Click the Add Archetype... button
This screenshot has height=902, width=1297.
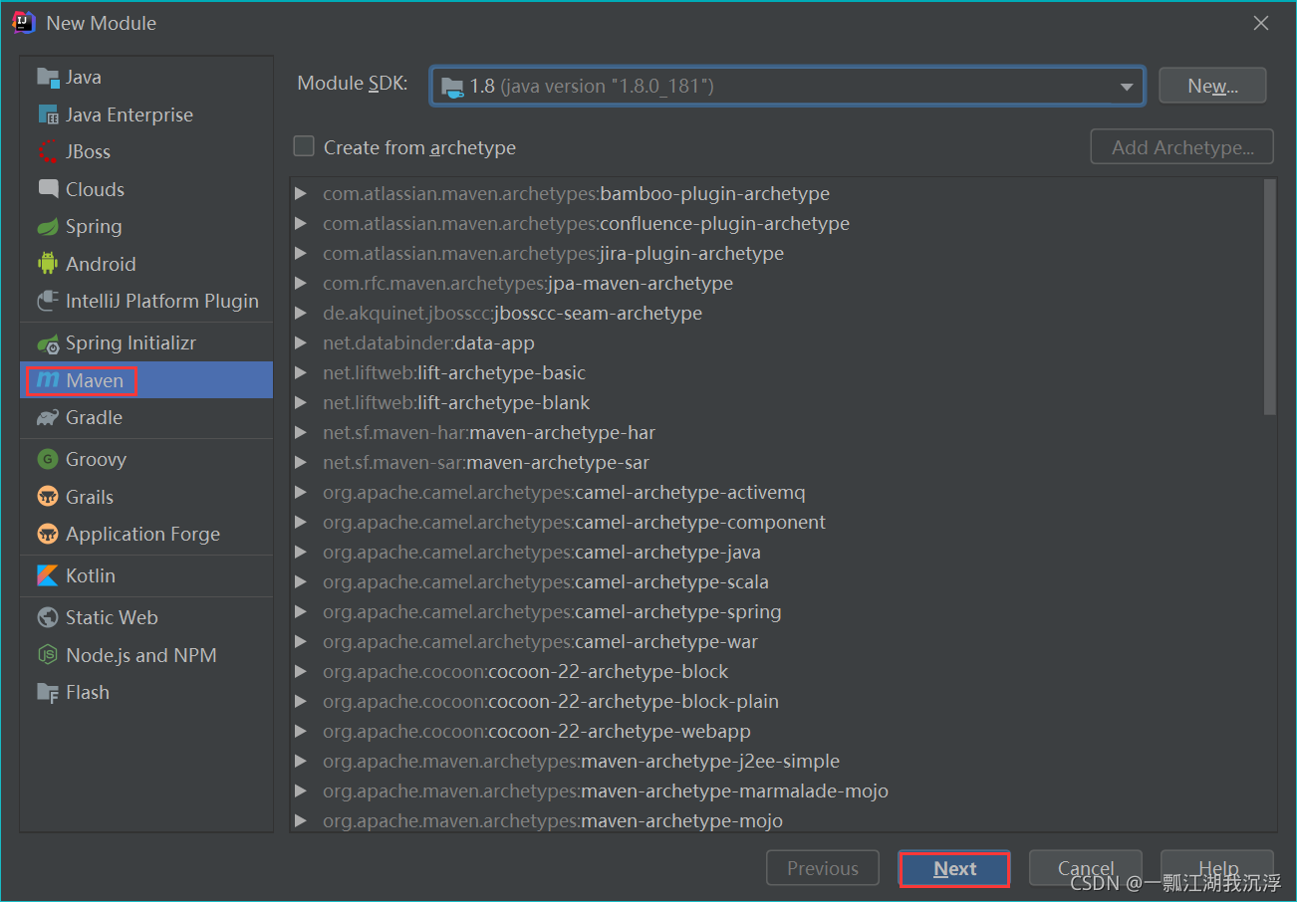[1182, 147]
